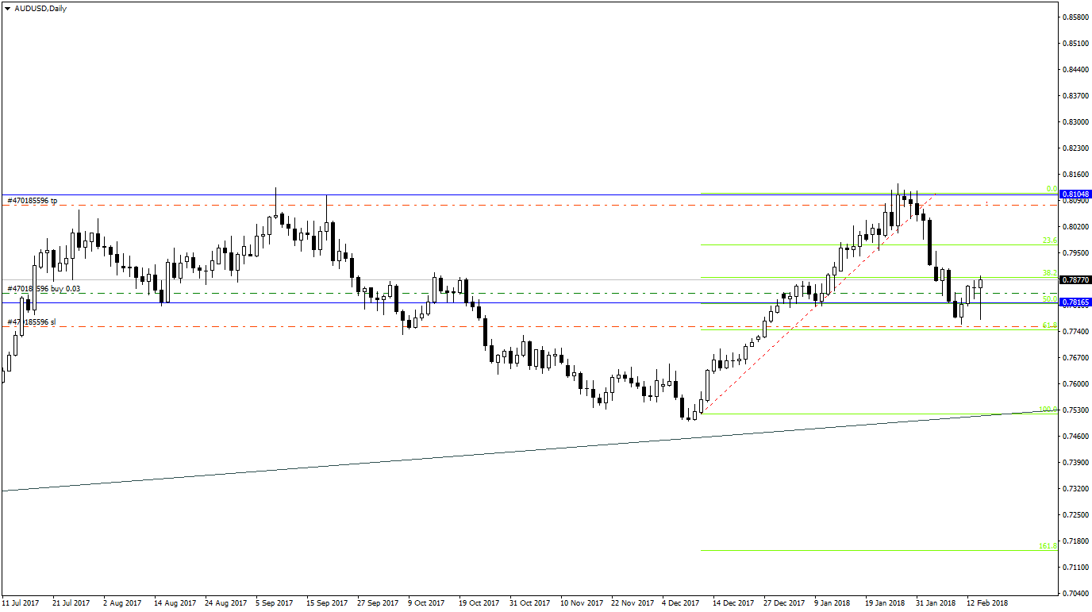The height and width of the screenshot is (612, 1092).
Task: Click the 50.0 Fibonacci level label
Action: 1050,299
